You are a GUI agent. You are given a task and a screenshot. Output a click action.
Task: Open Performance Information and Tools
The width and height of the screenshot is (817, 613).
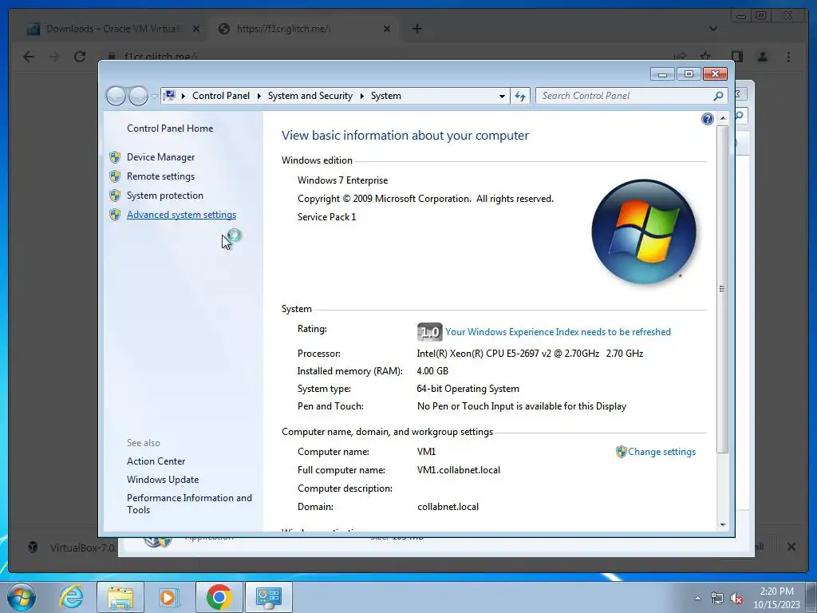[189, 504]
